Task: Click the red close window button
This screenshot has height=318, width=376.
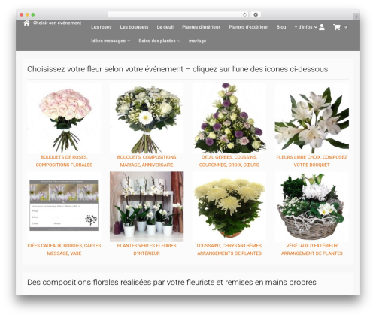Action: [22, 14]
